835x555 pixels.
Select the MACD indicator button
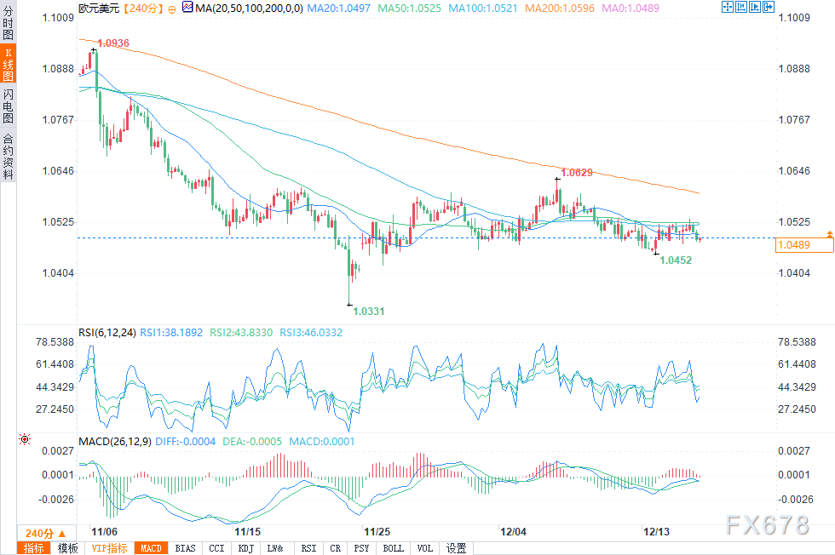point(152,548)
